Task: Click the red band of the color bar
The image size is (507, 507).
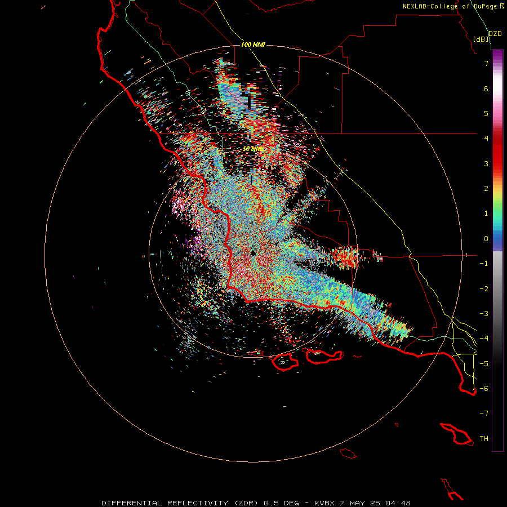Action: (x=497, y=152)
